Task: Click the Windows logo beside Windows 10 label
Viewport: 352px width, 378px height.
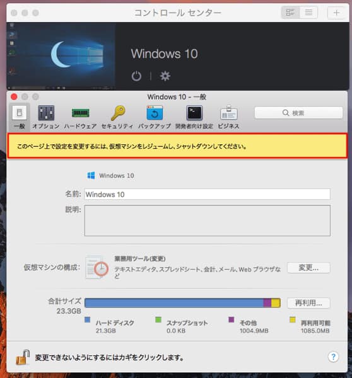Action: pyautogui.click(x=91, y=176)
